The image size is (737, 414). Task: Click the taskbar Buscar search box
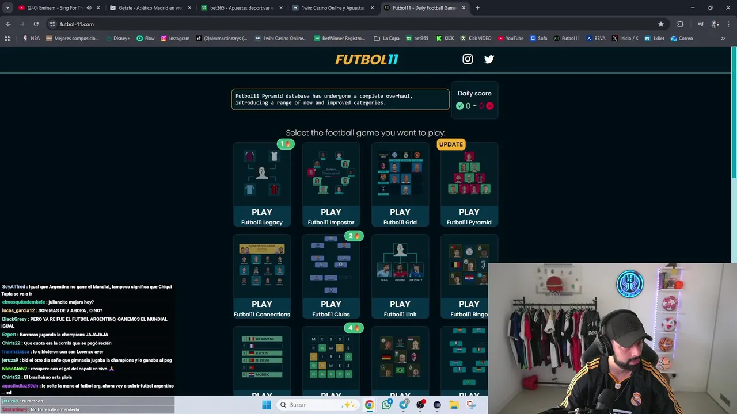click(317, 405)
